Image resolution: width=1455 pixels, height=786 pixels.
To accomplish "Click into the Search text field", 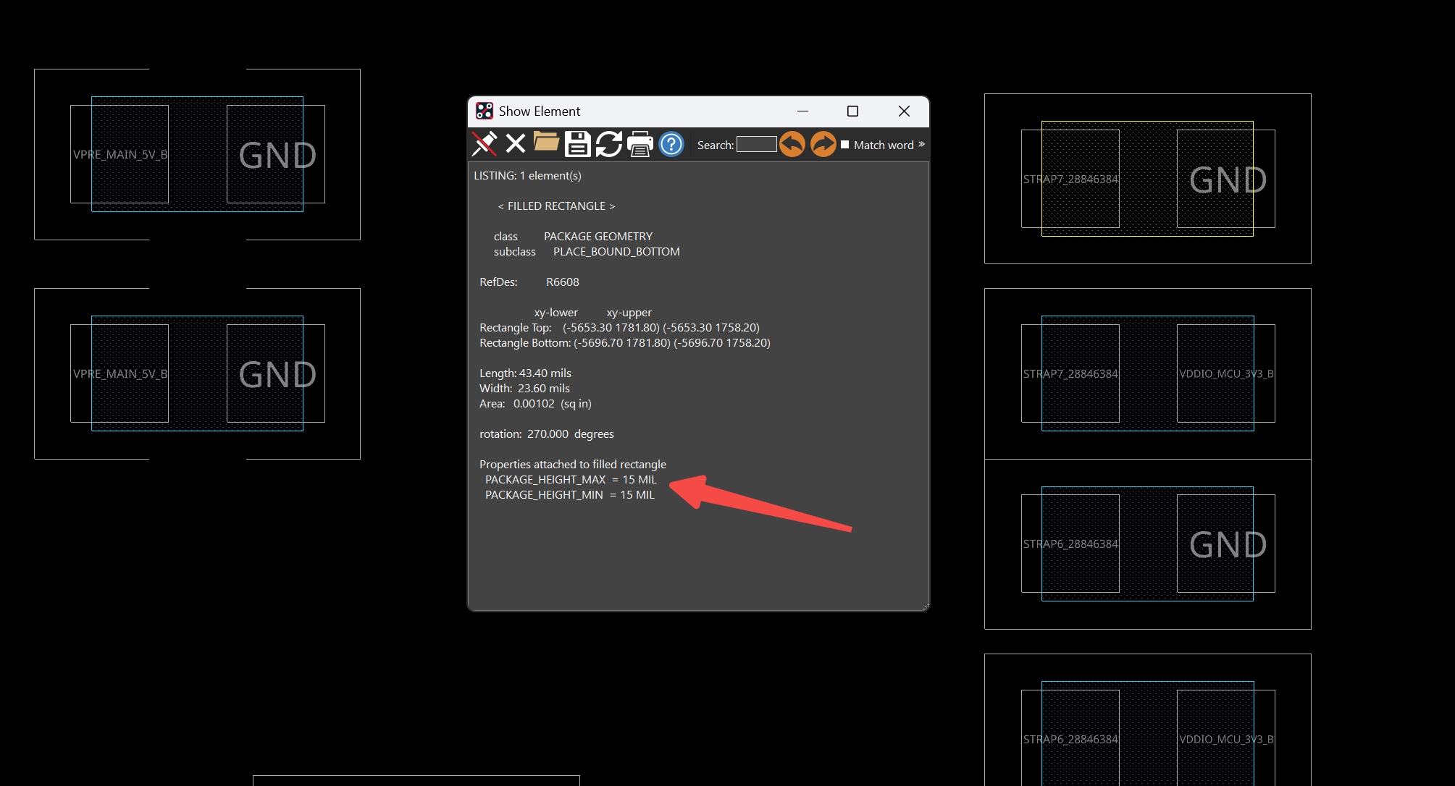I will click(x=756, y=145).
